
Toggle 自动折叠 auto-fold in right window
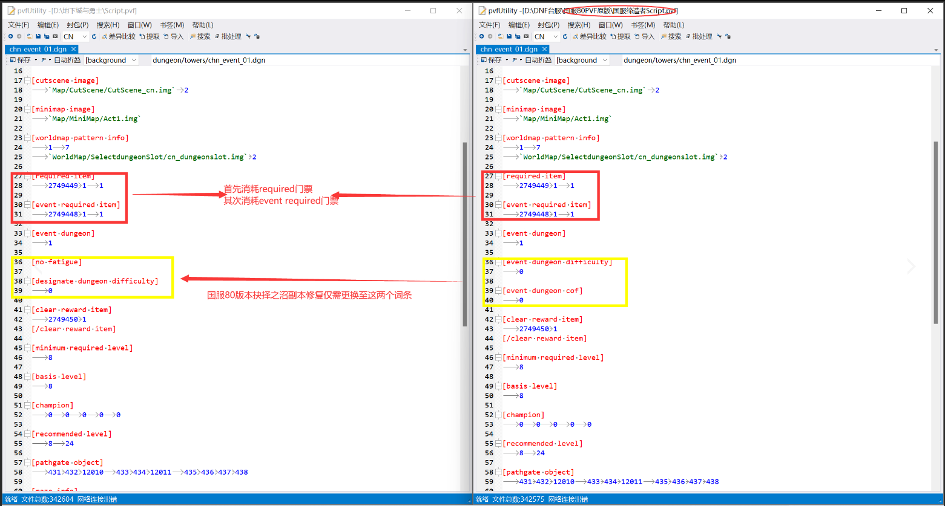pos(538,60)
